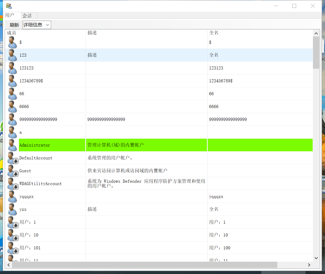Click full name cell 9999999999999999
325x274 pixels.
point(228,119)
